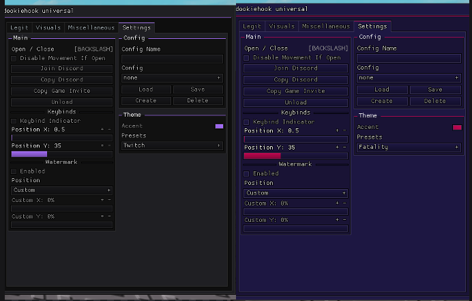Click Unload button in right window
The height and width of the screenshot is (301, 472).
click(x=295, y=102)
